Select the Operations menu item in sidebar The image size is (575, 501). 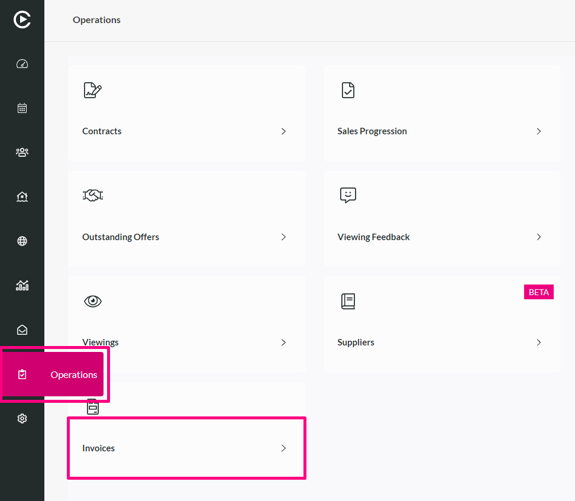pyautogui.click(x=53, y=374)
